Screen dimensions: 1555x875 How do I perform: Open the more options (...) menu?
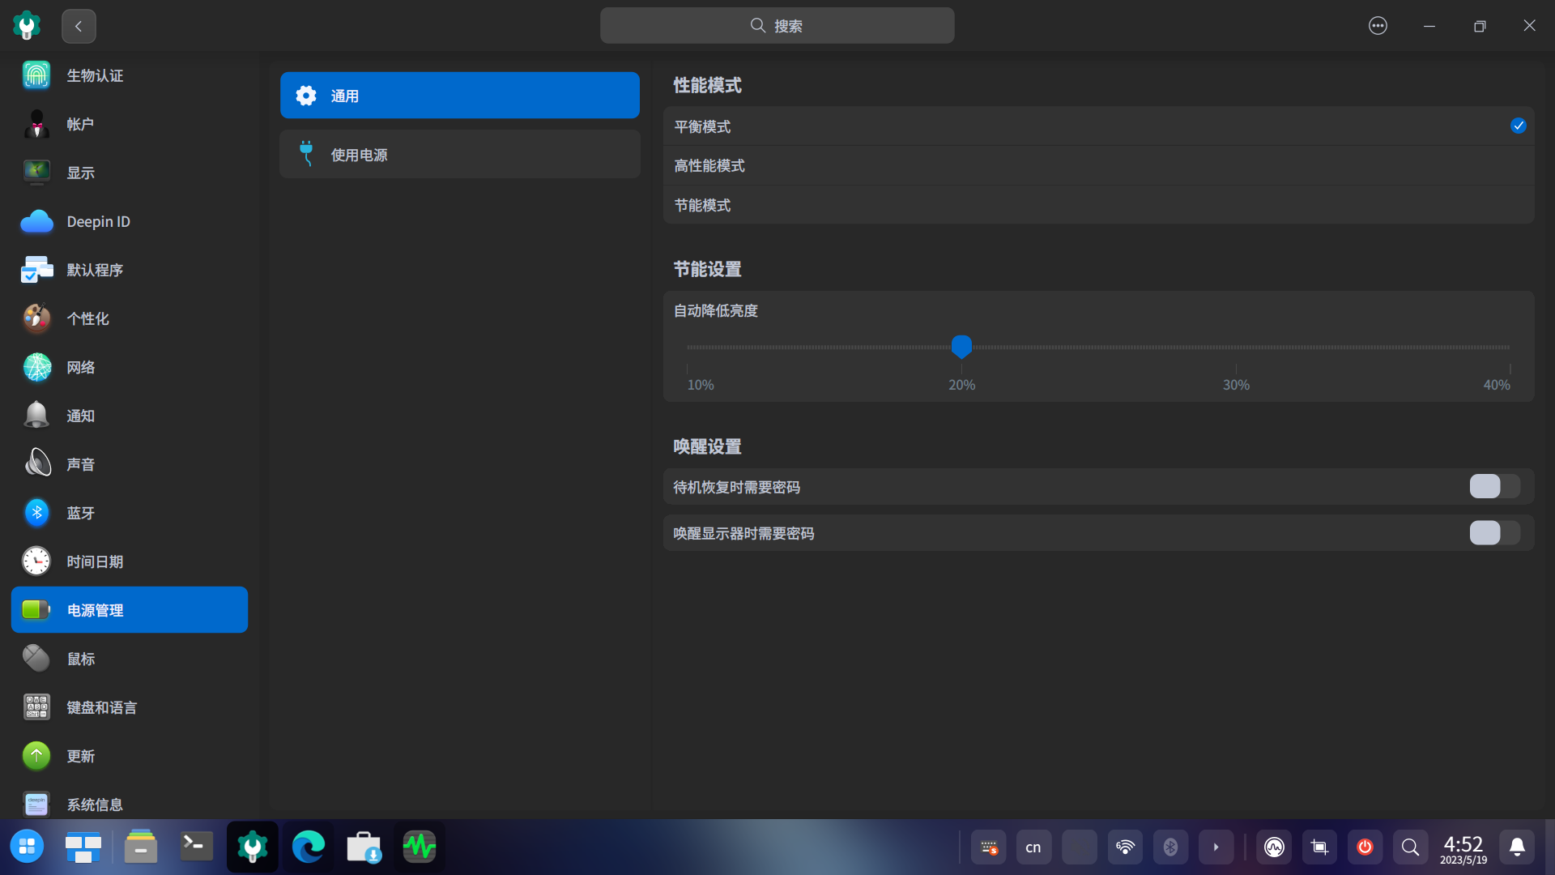(x=1378, y=25)
